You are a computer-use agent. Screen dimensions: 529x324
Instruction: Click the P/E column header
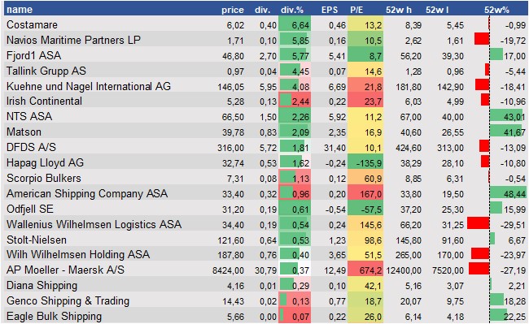[x=356, y=10]
